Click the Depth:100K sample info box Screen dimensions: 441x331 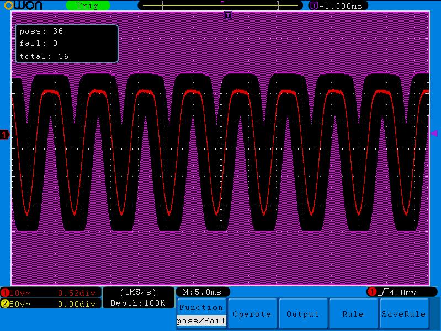click(x=138, y=297)
